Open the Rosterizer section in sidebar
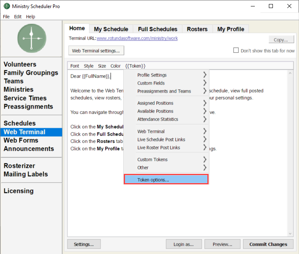The height and width of the screenshot is (254, 299). tap(19, 165)
